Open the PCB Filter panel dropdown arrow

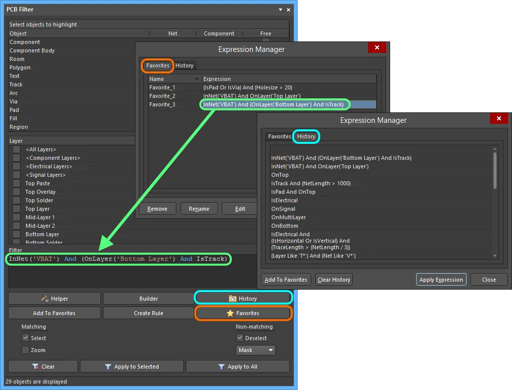click(x=281, y=9)
